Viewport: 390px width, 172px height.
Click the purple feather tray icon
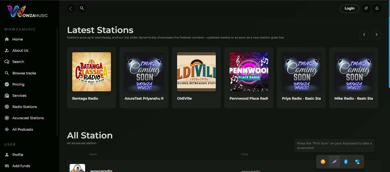click(334, 162)
